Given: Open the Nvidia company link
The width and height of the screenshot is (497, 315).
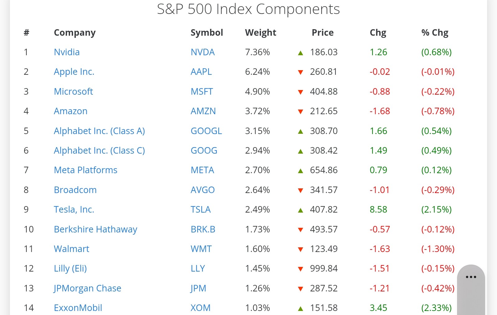Looking at the screenshot, I should coord(67,52).
